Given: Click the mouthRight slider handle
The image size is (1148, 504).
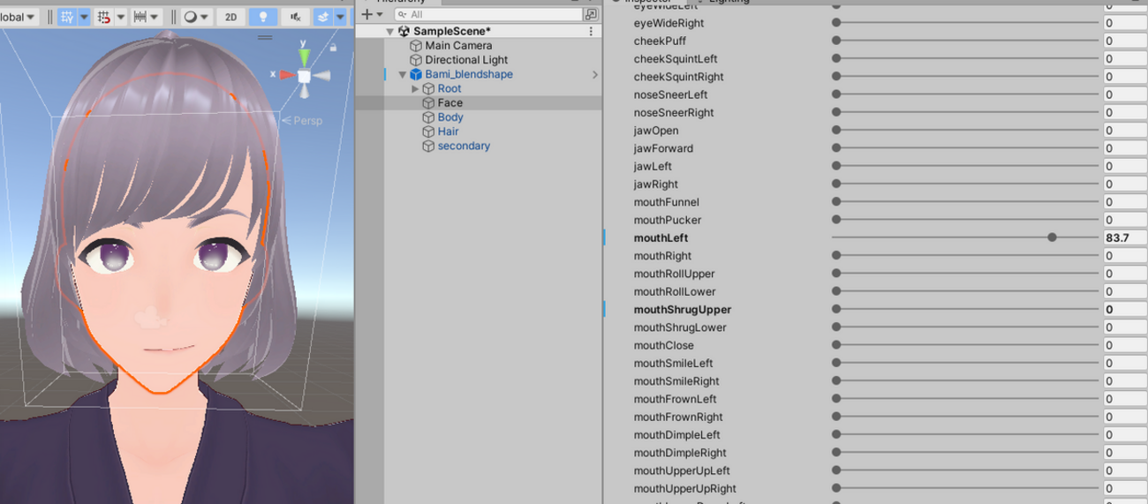Looking at the screenshot, I should (x=836, y=256).
